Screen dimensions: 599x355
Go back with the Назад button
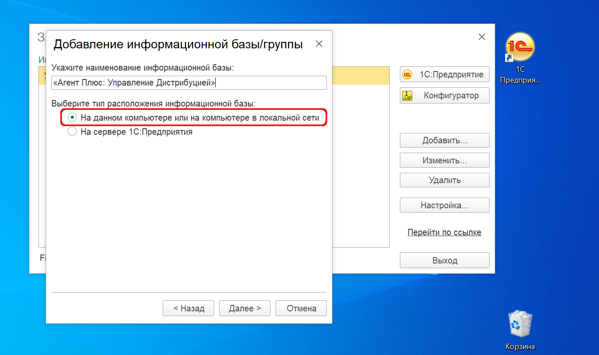tap(188, 308)
